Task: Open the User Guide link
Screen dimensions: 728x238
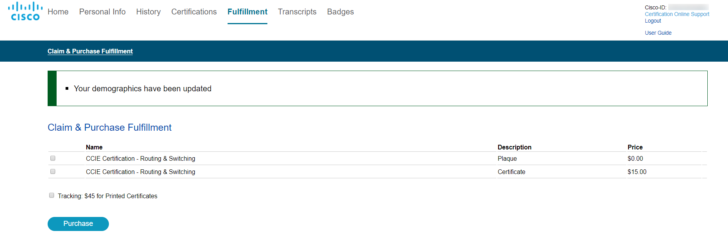Action: click(x=658, y=33)
